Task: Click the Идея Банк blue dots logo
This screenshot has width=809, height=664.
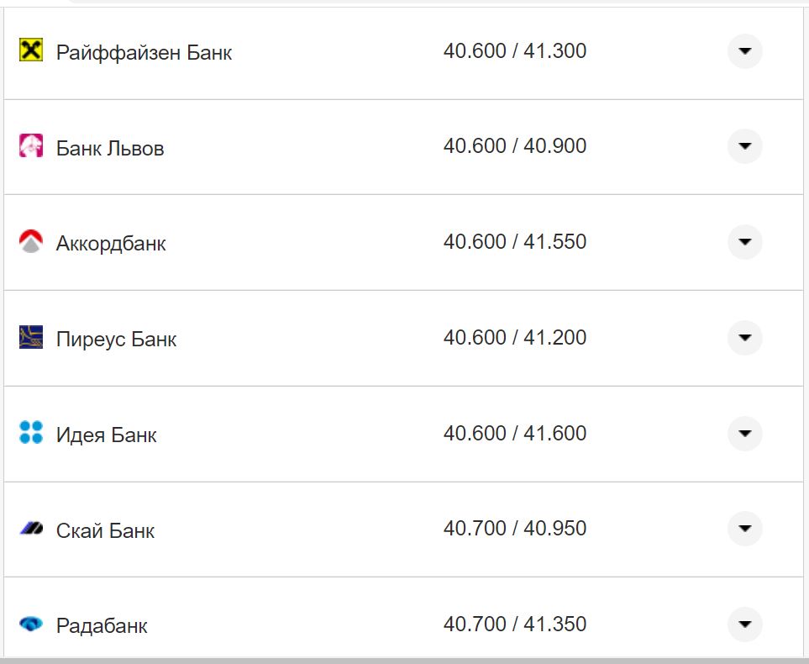Action: tap(31, 434)
